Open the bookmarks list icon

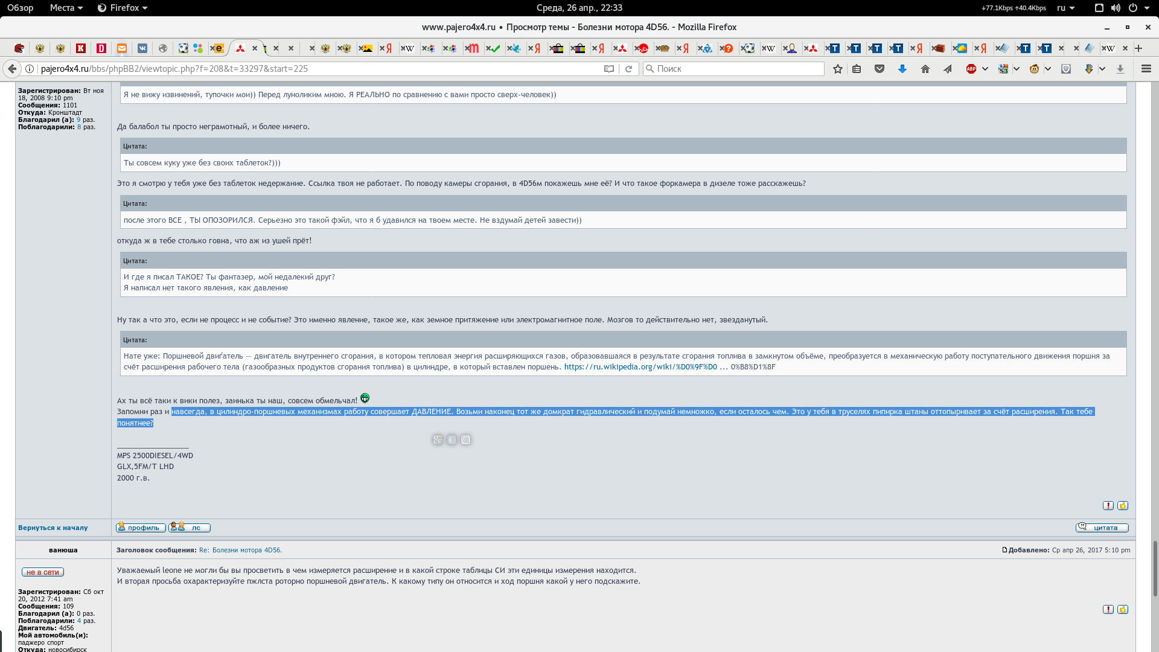coord(857,69)
